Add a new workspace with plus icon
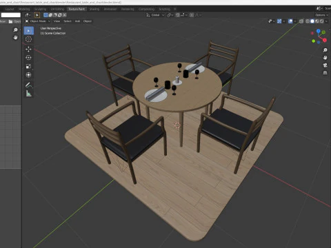Screen dimensions: 331x248 tap(175, 9)
